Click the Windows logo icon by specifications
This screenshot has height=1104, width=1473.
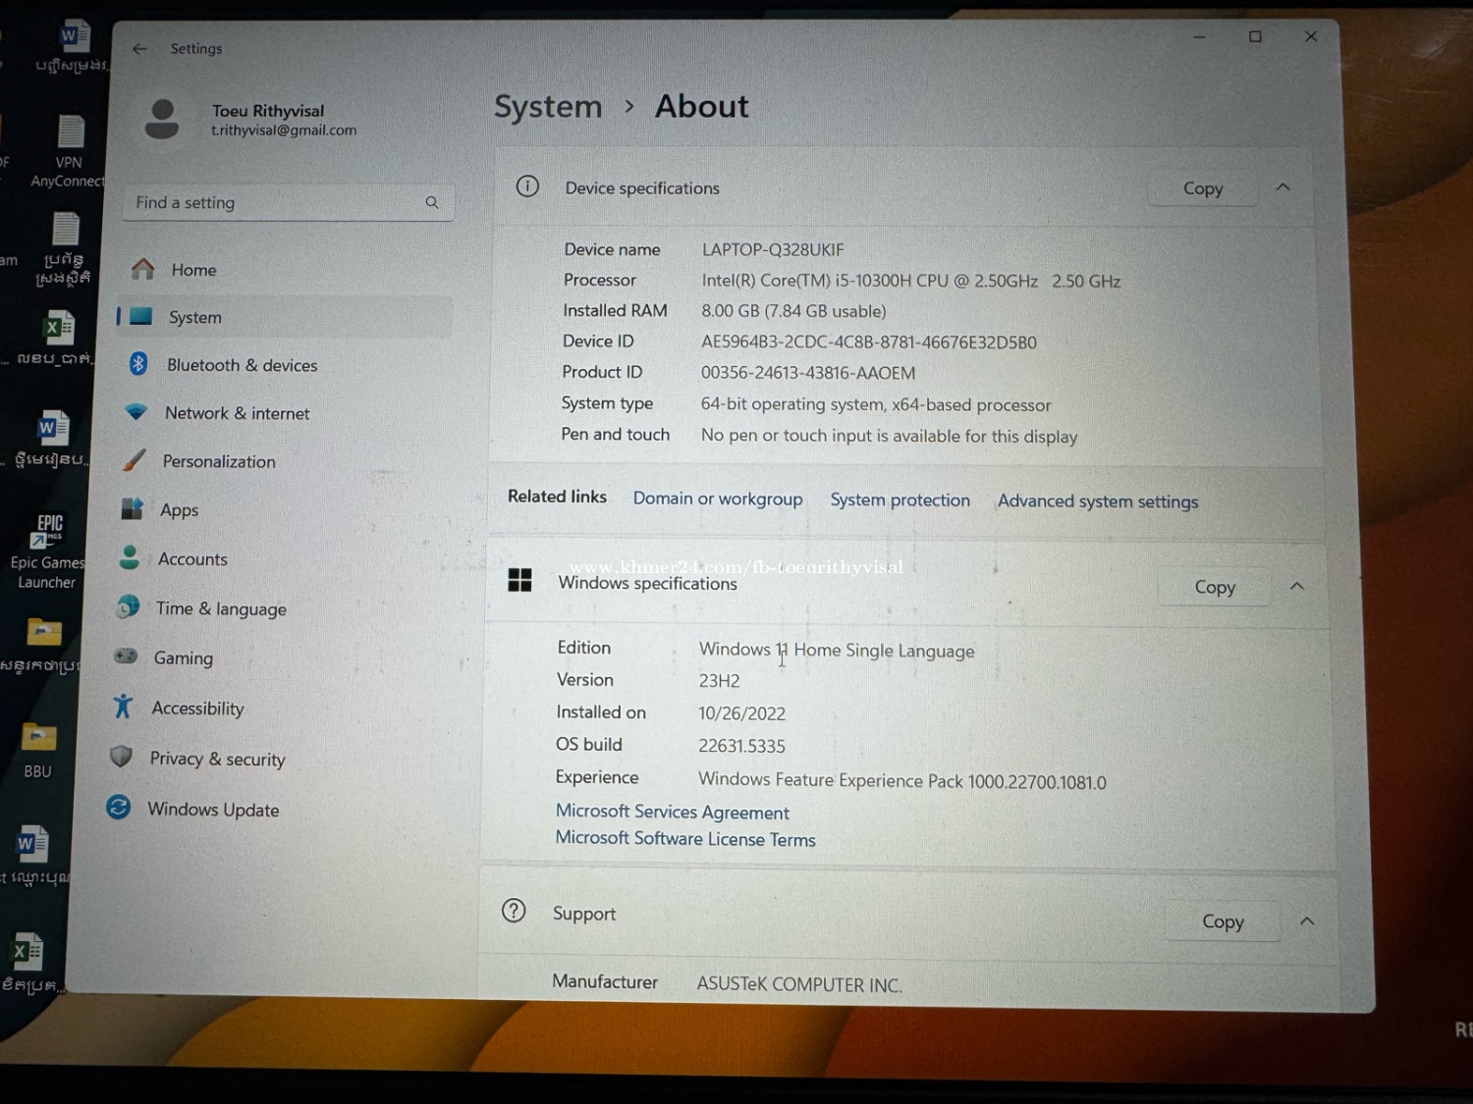519,580
